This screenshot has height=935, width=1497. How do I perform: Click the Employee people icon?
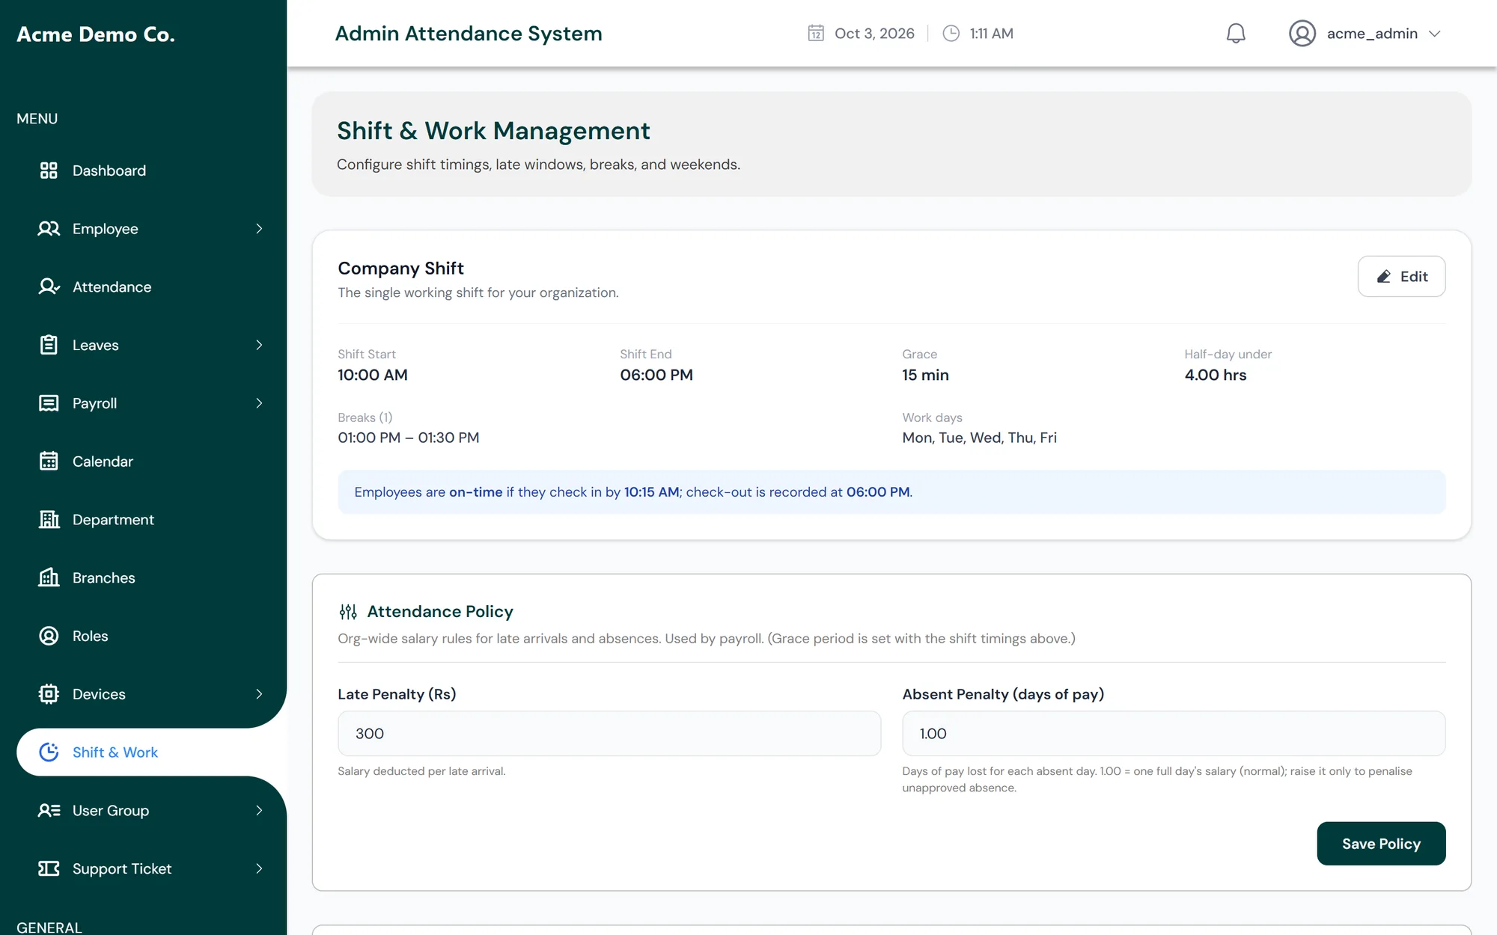pos(49,229)
